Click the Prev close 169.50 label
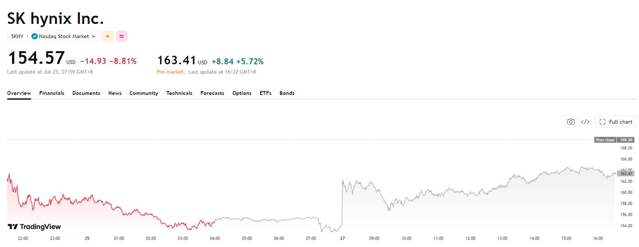 [614, 140]
